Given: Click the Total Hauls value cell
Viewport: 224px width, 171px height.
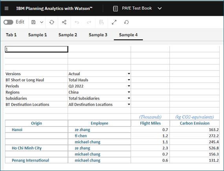Looking at the screenshot, I should point(99,80).
